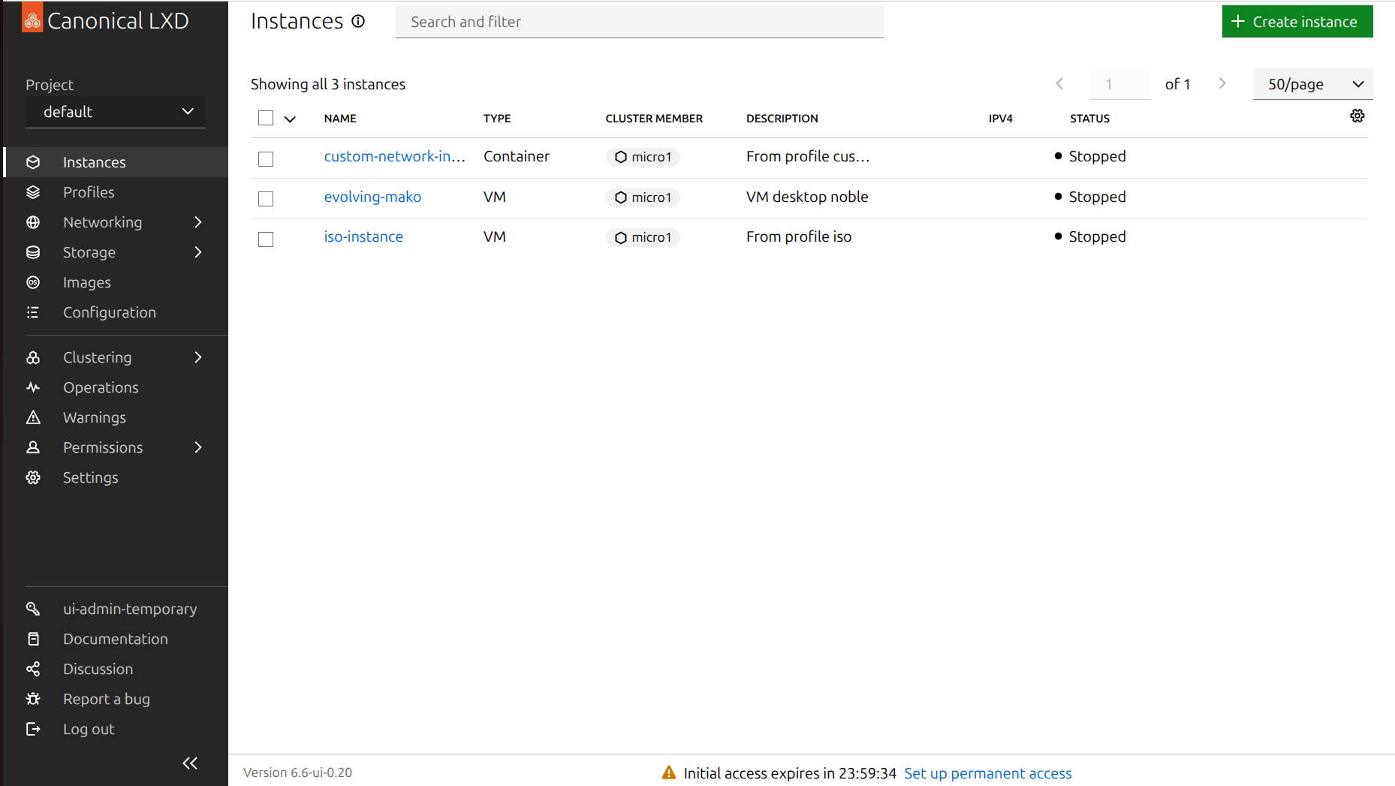Toggle the select-all checkbox in the table header
The height and width of the screenshot is (786, 1395).
click(x=266, y=118)
